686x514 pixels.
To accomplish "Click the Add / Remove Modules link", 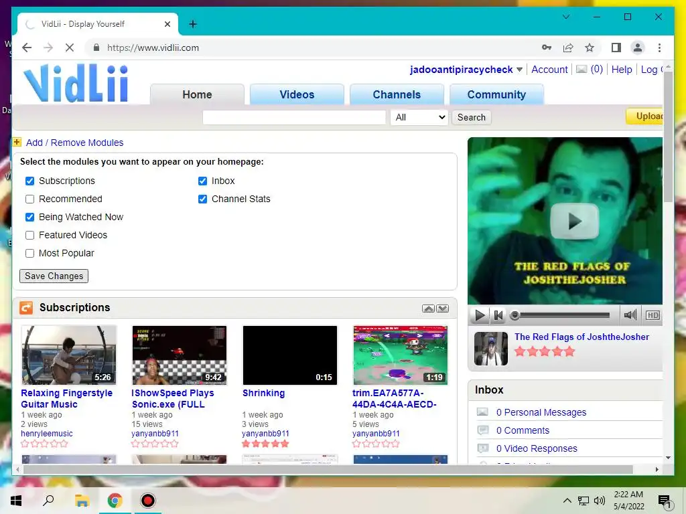I will tap(75, 143).
